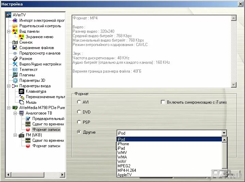Collapse the Аналоговое ТВ tree node
The height and width of the screenshot is (182, 245).
[x=15, y=113]
